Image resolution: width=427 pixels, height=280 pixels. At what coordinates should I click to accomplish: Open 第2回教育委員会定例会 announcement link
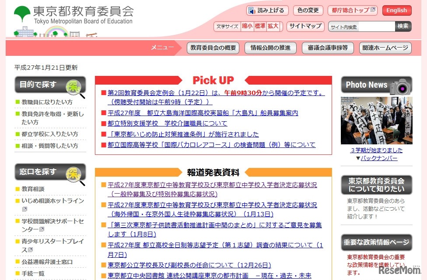pos(216,97)
